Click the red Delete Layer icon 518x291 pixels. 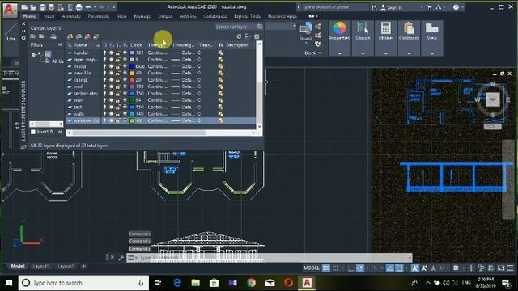[x=87, y=36]
